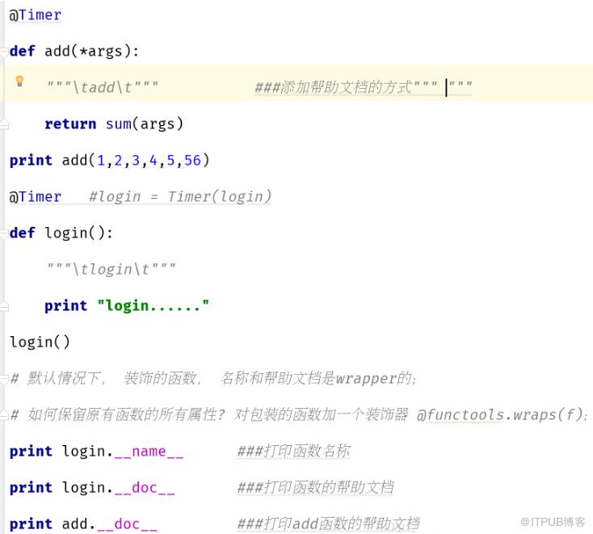Click the comment '#login = Timer(login)'

pos(180,196)
